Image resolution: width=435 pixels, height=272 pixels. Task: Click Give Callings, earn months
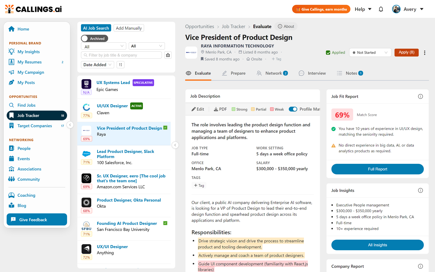coord(321,9)
